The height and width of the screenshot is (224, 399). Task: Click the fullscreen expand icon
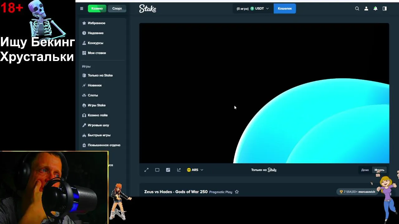tap(147, 170)
